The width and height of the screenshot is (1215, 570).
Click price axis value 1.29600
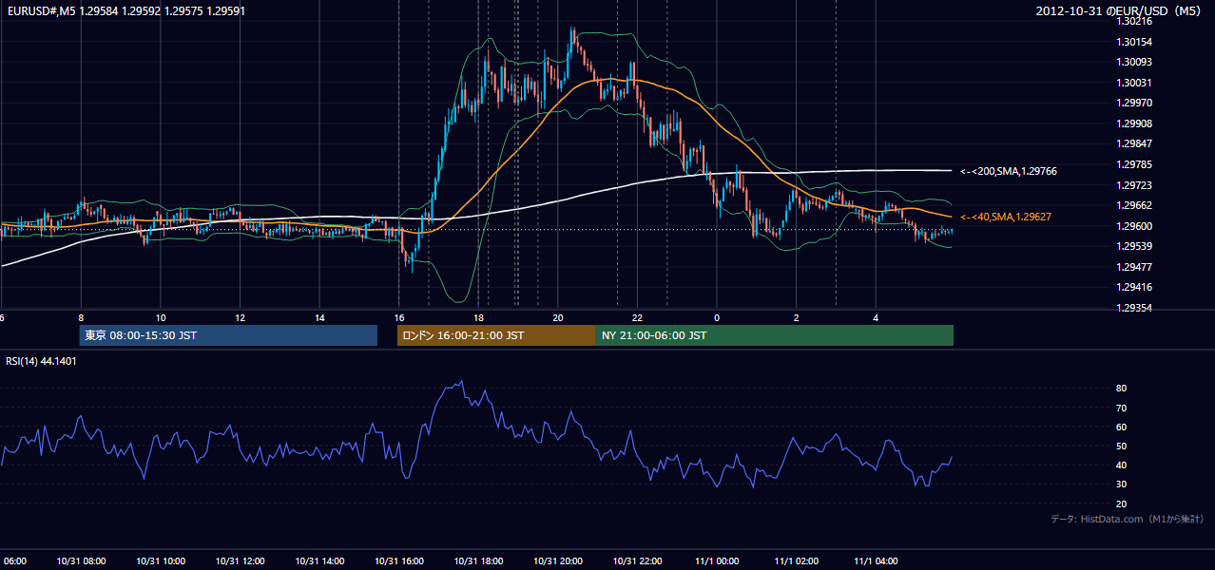click(1135, 226)
